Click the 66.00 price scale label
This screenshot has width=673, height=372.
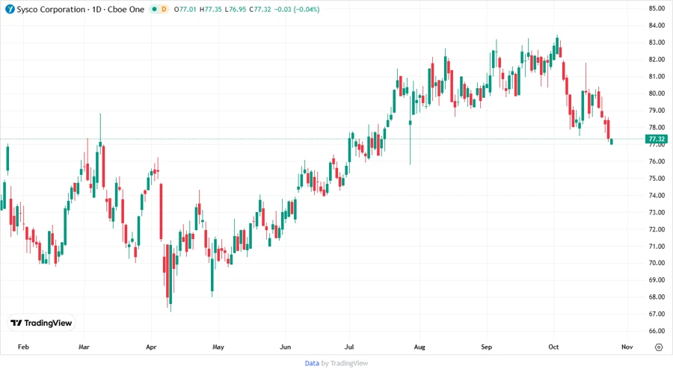tap(657, 331)
